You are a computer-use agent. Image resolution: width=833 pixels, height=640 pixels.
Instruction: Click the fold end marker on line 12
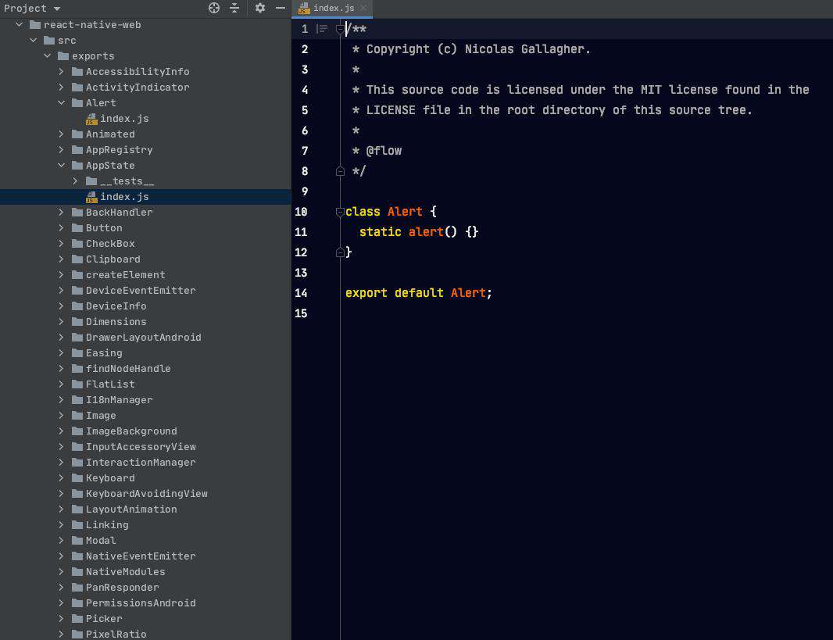pos(340,252)
